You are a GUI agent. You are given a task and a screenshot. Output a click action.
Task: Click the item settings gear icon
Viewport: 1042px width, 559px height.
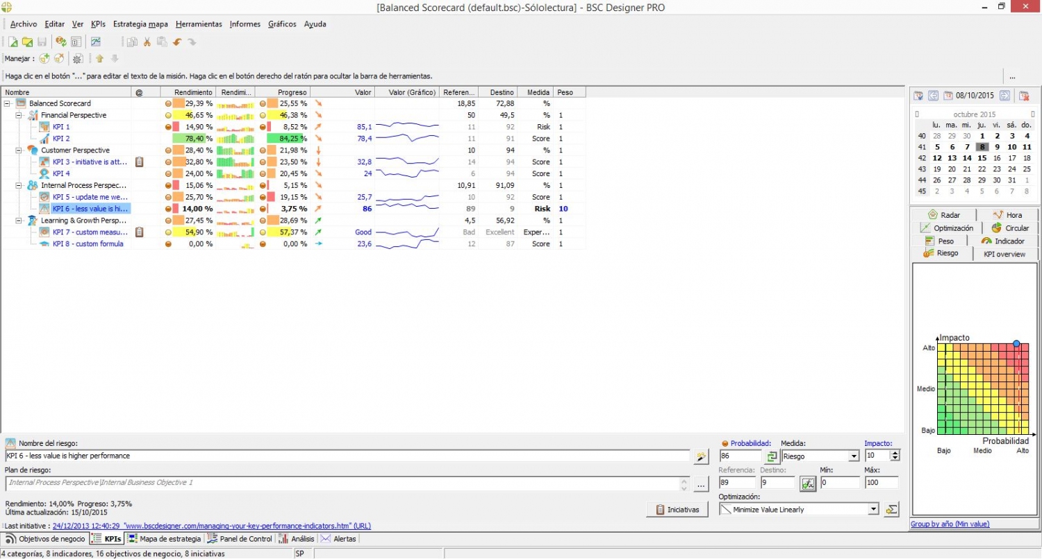point(78,59)
